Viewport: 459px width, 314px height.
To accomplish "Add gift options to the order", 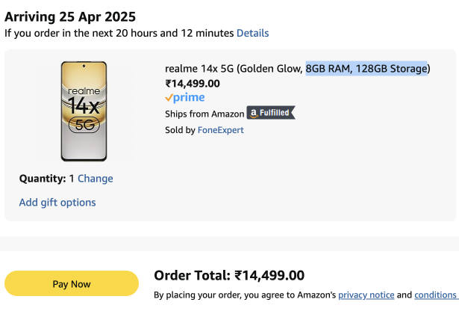I will pos(57,203).
